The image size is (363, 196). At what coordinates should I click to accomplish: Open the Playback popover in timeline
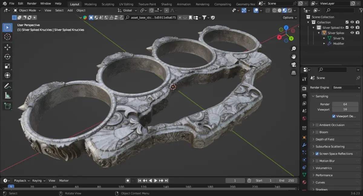tap(21, 181)
